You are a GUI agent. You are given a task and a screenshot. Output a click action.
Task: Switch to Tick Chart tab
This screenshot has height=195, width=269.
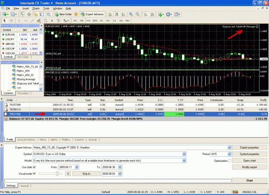23,57
